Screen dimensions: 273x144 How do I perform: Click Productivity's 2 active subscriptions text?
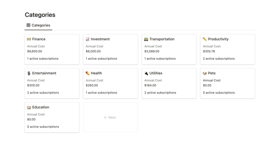[219, 59]
